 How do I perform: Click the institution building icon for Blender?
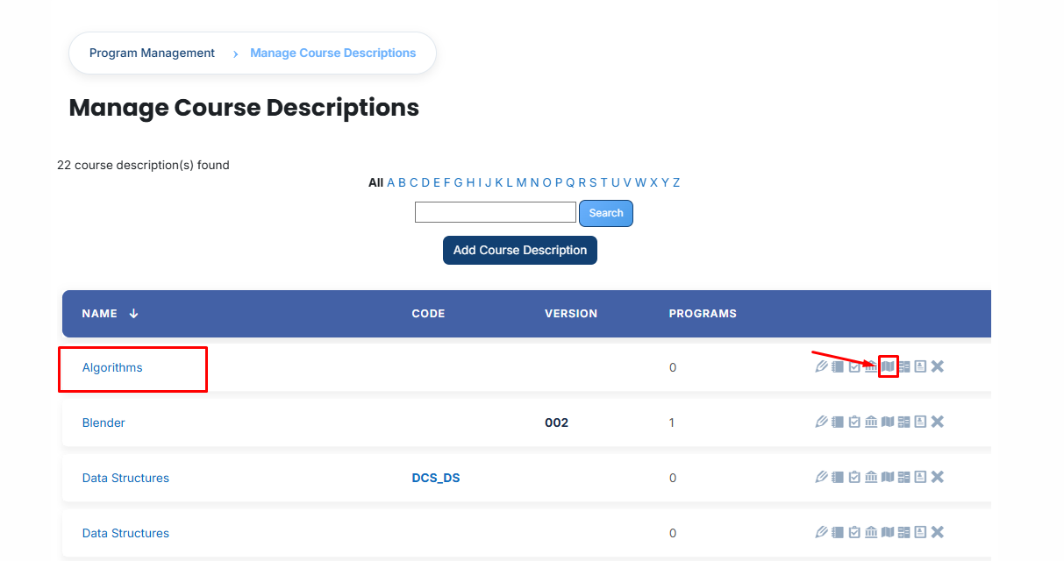[871, 422]
